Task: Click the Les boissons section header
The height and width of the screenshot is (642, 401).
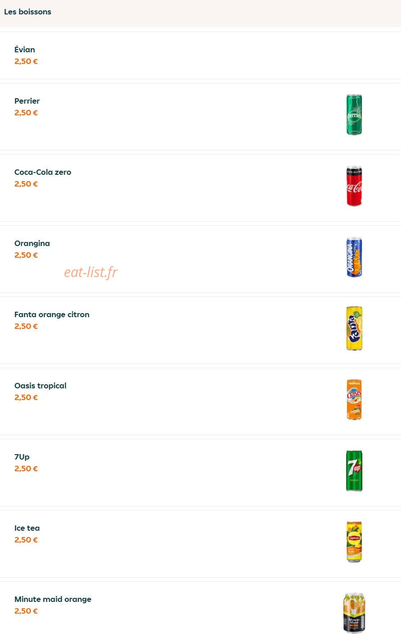Action: (x=27, y=12)
